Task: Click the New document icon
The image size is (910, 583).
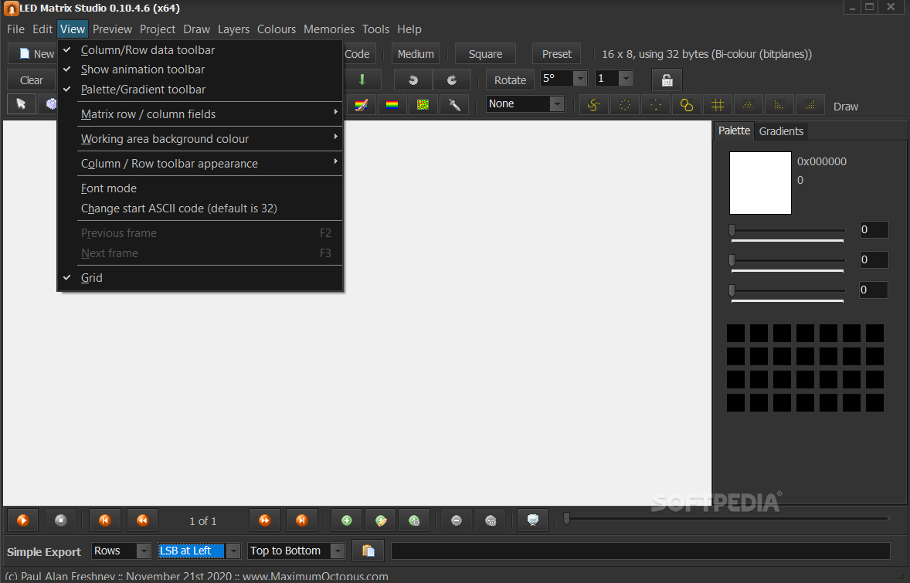Action: click(x=25, y=53)
